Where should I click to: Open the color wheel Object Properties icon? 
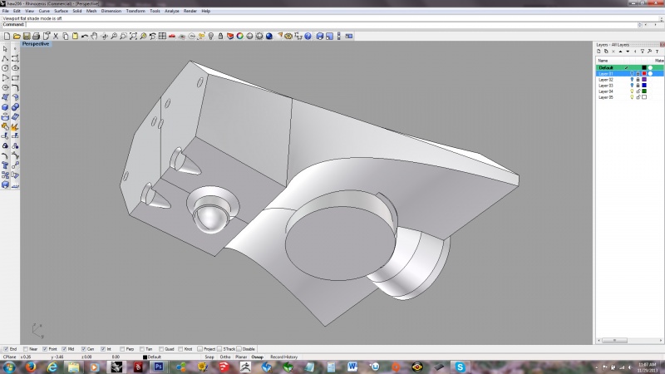(239, 36)
